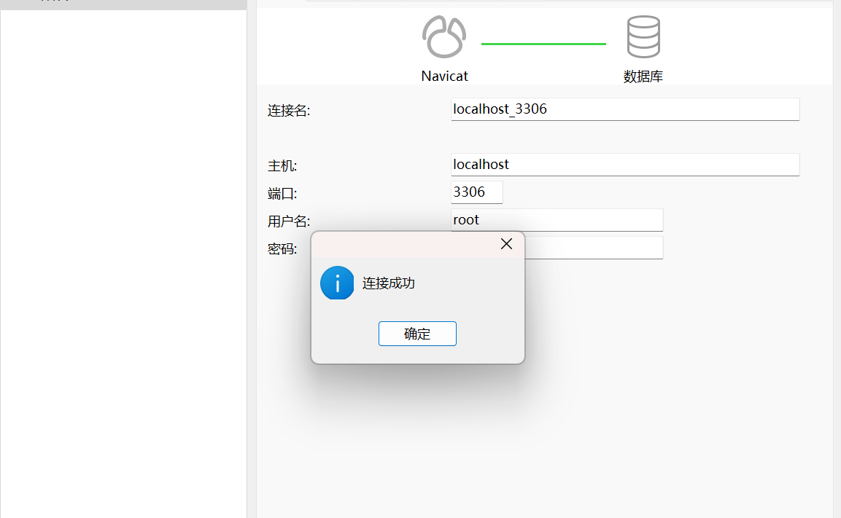
Task: Click the X on the success dialog
Action: point(506,243)
